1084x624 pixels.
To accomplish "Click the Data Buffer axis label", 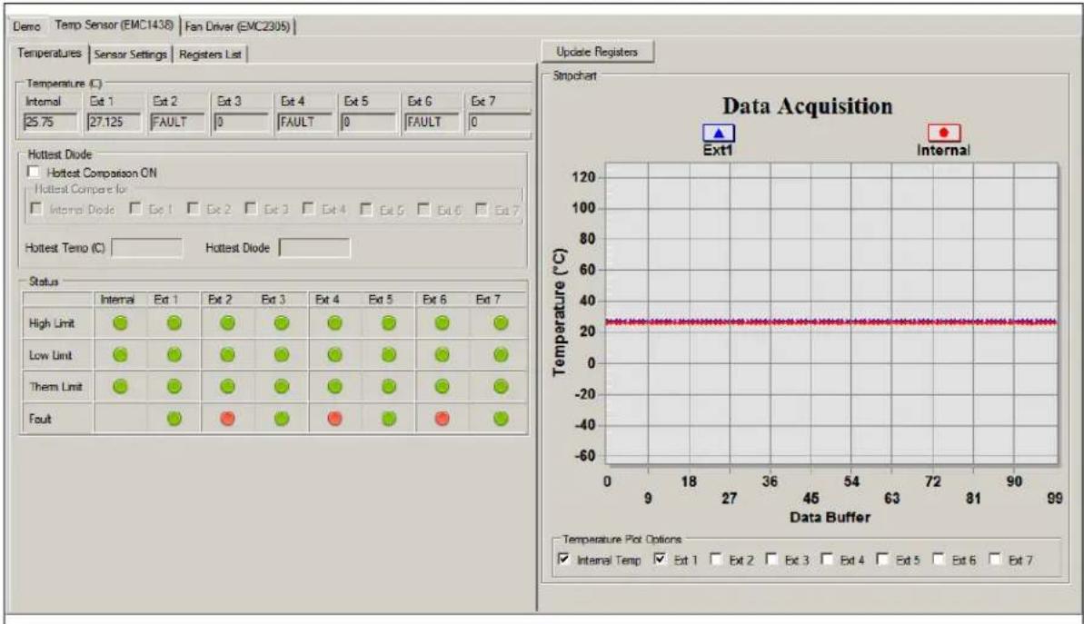I will click(830, 517).
